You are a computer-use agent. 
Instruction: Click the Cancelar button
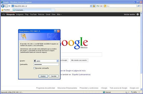(x=54, y=76)
